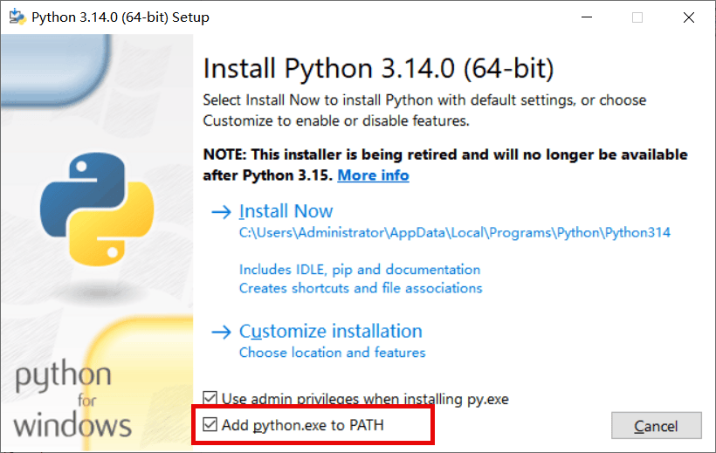
Task: Click the Python installer icon in title bar
Action: point(17,17)
